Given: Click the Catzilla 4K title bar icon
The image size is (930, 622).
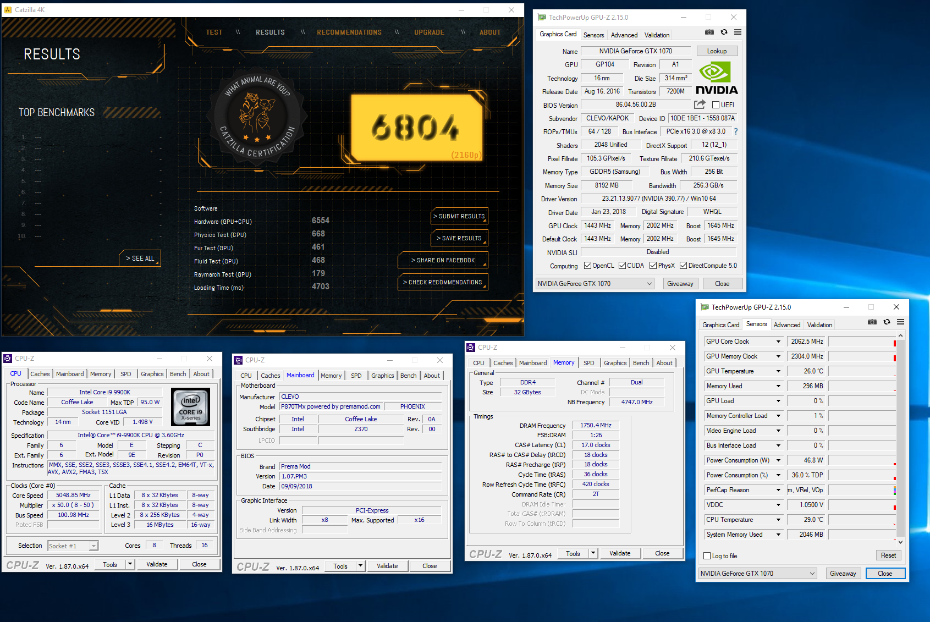Looking at the screenshot, I should click(x=8, y=10).
